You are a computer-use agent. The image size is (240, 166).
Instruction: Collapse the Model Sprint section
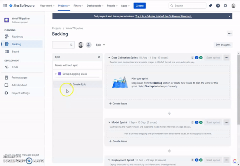pyautogui.click(x=109, y=122)
